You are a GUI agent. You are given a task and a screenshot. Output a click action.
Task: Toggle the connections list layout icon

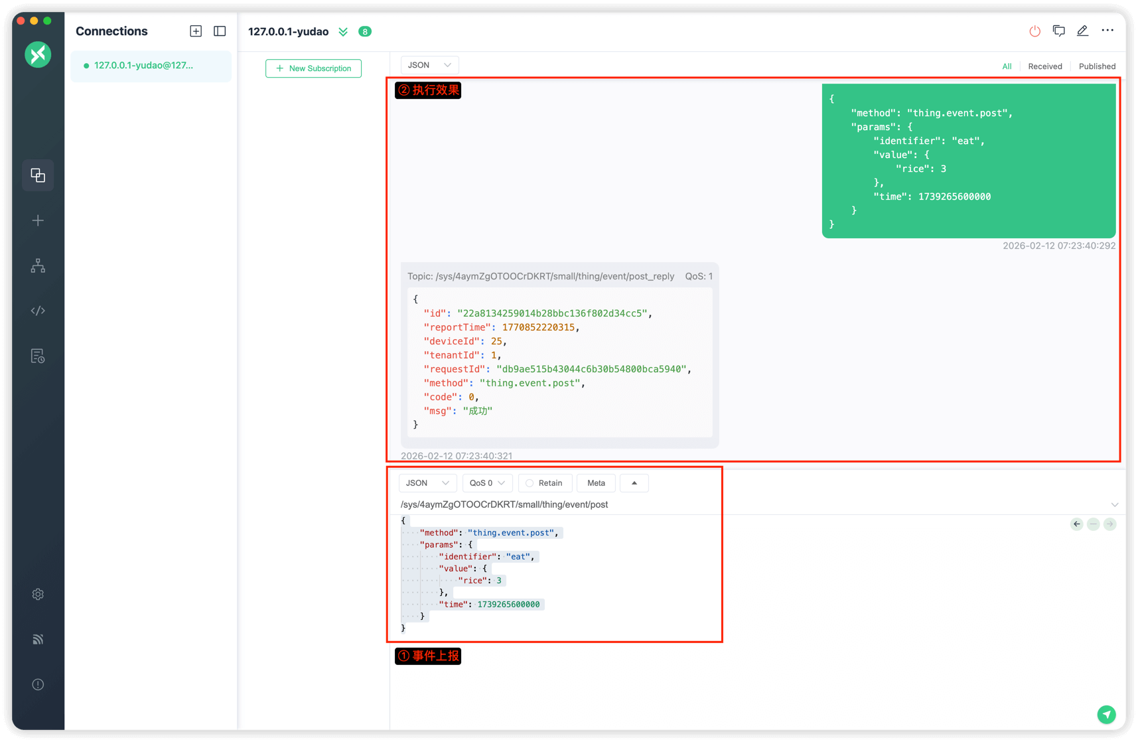pos(220,31)
